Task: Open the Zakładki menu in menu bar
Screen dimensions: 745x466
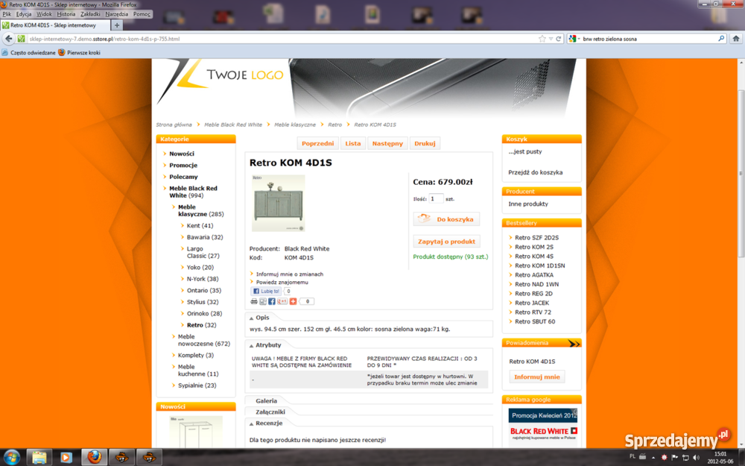Action: point(90,14)
